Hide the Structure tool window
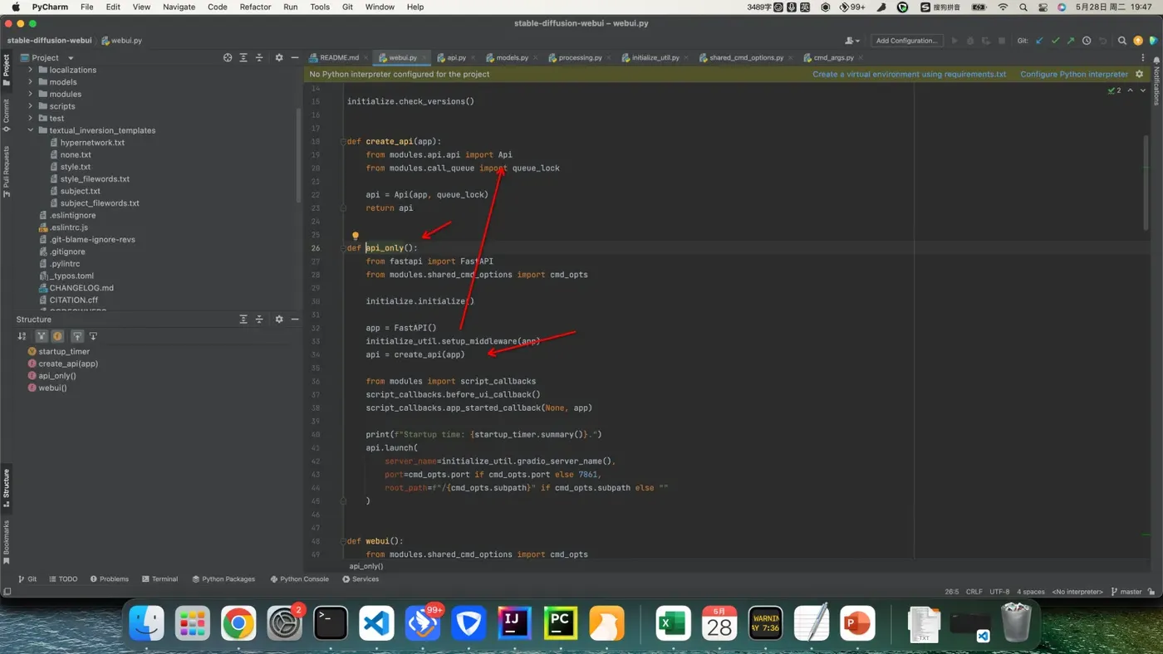 [x=295, y=319]
